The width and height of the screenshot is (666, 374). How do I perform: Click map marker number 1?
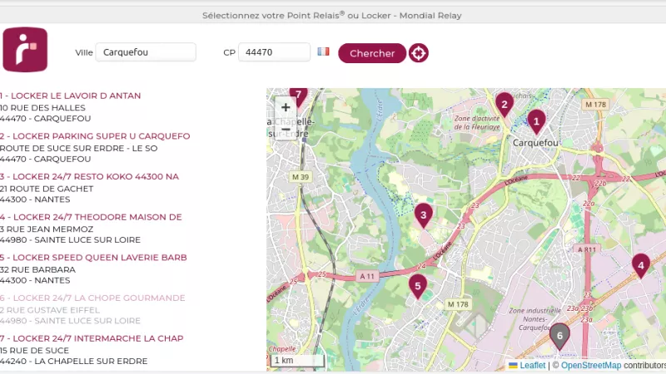pyautogui.click(x=536, y=121)
